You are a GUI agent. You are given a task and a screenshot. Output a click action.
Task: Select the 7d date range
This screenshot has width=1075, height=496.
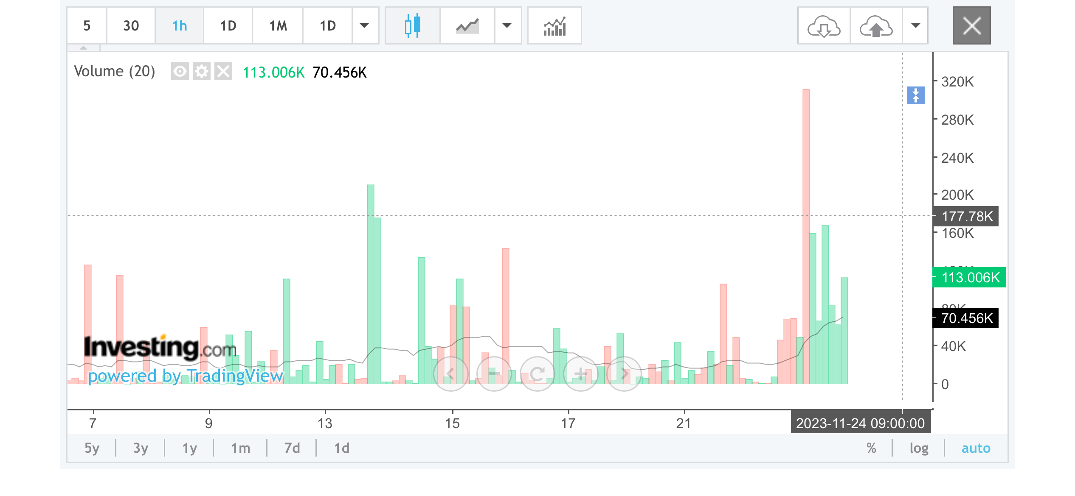(x=292, y=448)
